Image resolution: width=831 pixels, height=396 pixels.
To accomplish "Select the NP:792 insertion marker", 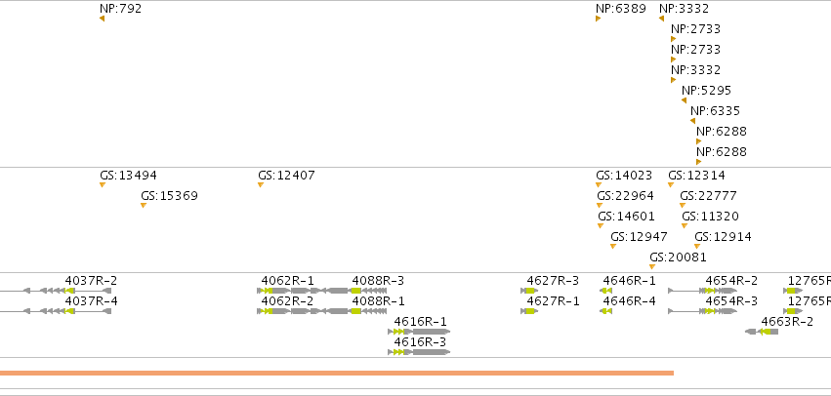I will [x=102, y=19].
